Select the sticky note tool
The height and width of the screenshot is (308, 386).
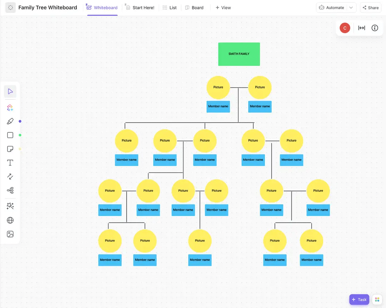[x=10, y=149]
